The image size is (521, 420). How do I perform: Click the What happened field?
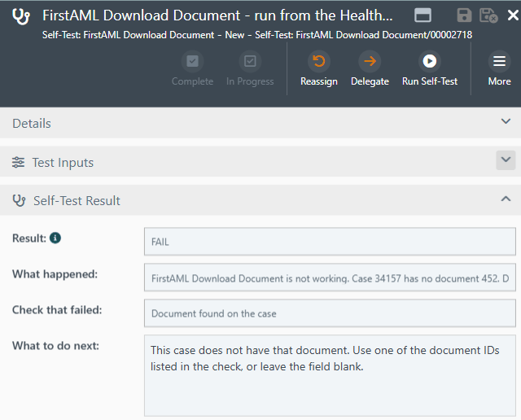[330, 278]
